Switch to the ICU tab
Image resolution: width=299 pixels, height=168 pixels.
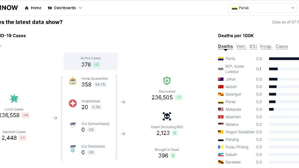[253, 46]
